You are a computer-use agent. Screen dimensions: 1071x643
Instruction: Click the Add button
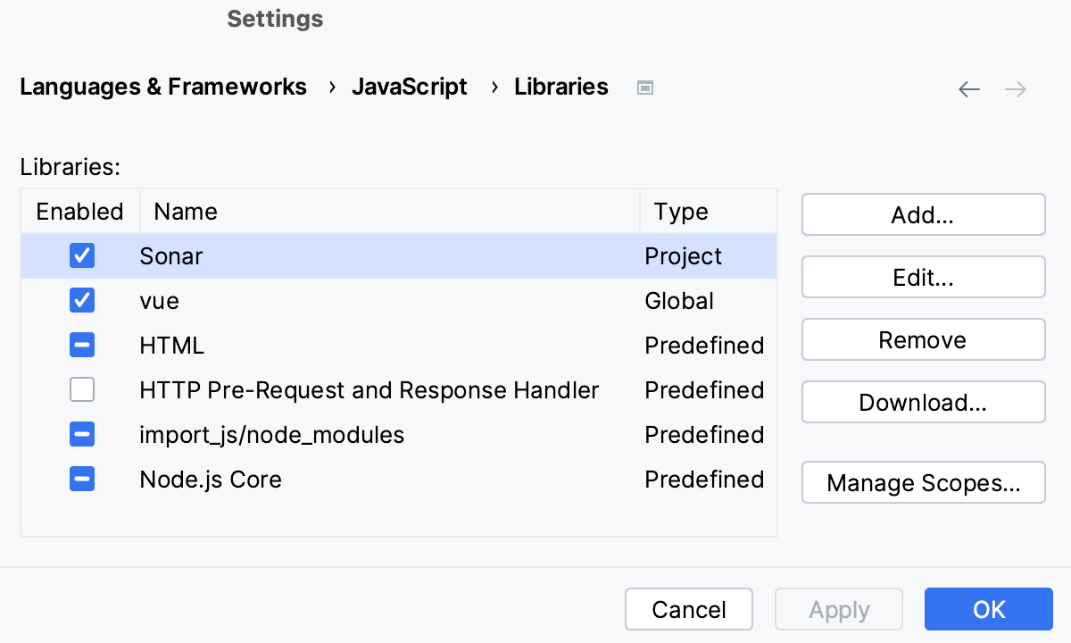pos(923,214)
